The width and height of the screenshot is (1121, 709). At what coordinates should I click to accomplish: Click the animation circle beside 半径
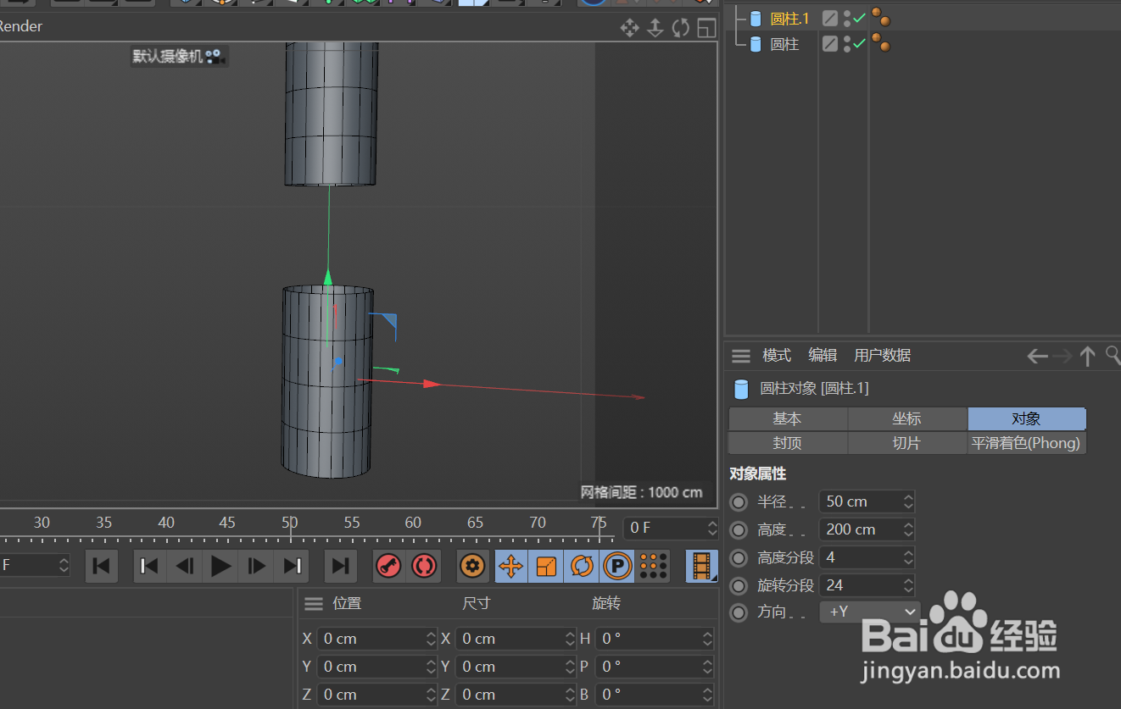pos(739,502)
